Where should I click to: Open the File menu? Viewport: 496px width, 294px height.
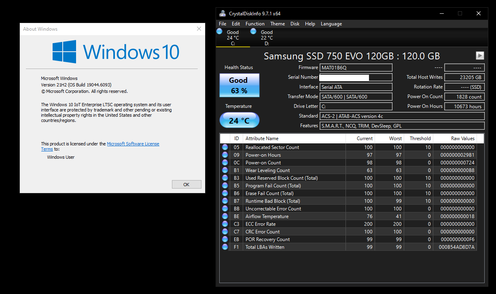[223, 24]
